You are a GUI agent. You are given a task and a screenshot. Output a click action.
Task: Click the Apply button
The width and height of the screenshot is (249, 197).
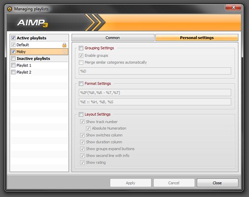coord(130,183)
